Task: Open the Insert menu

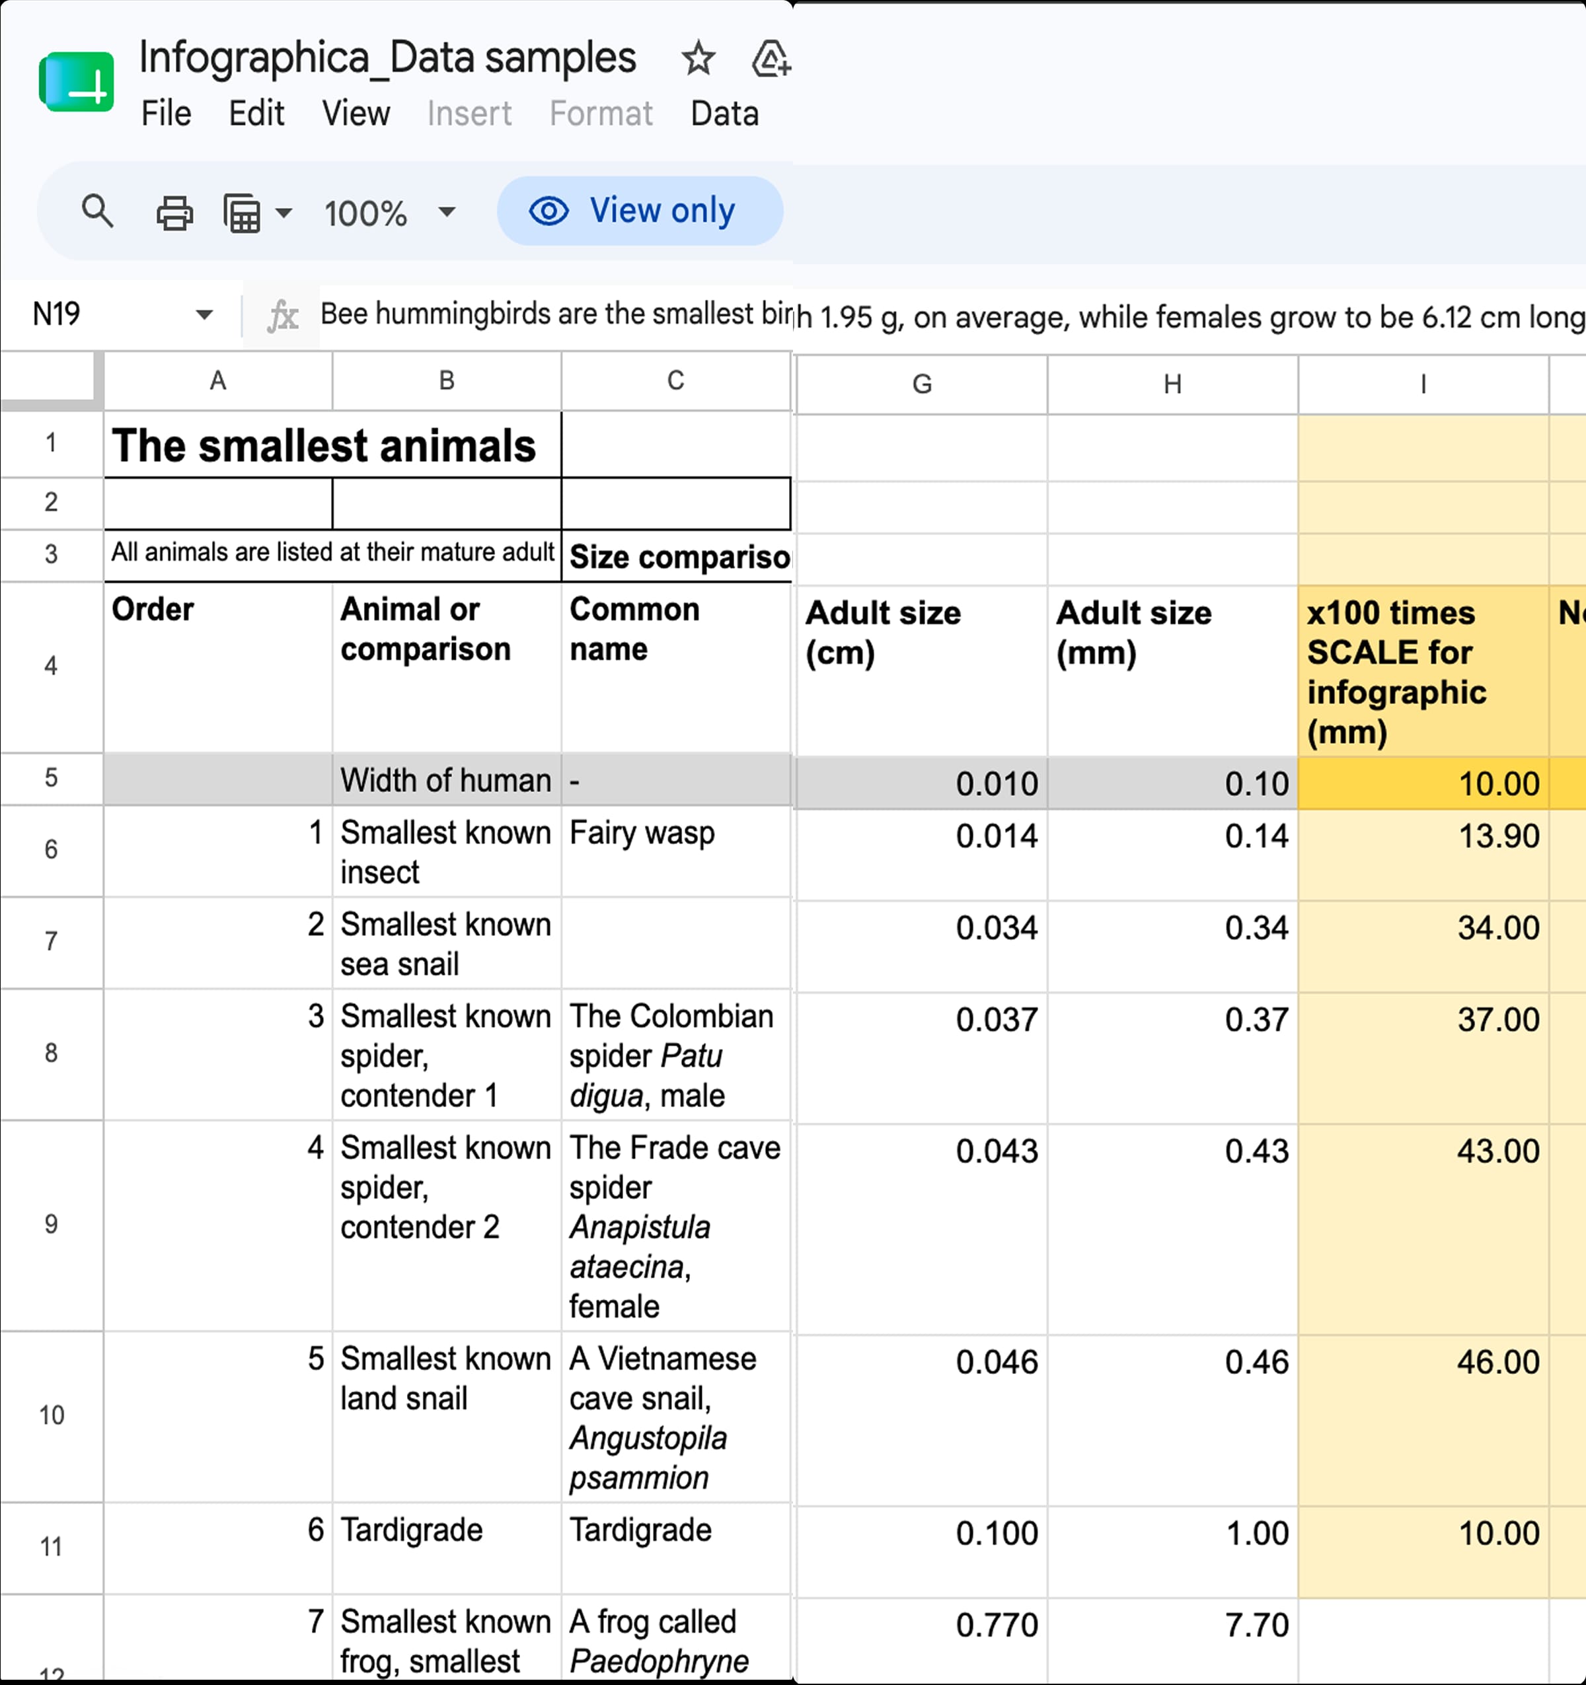Action: [469, 114]
